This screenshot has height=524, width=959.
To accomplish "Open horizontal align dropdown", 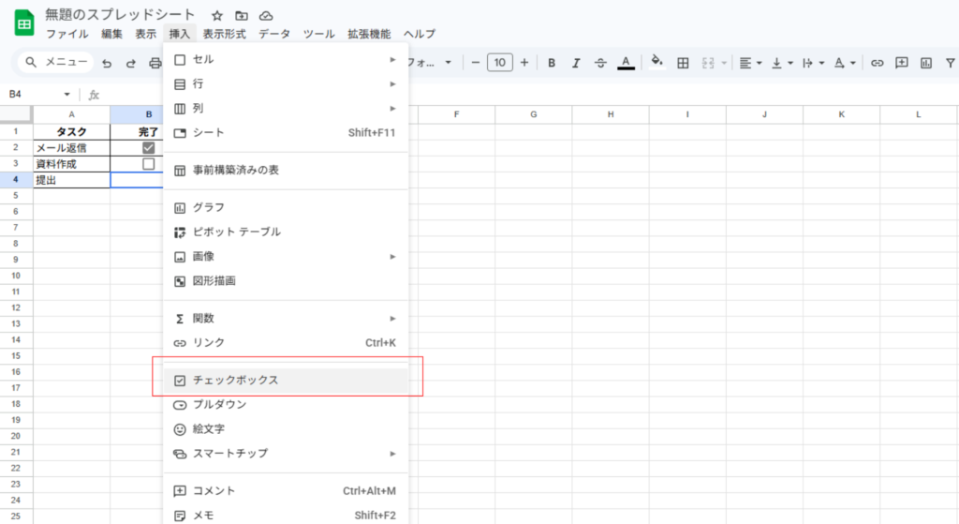I will pyautogui.click(x=750, y=63).
